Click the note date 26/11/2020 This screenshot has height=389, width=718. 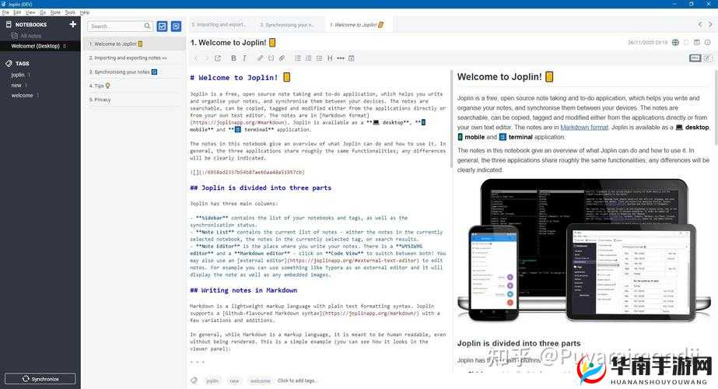click(647, 43)
